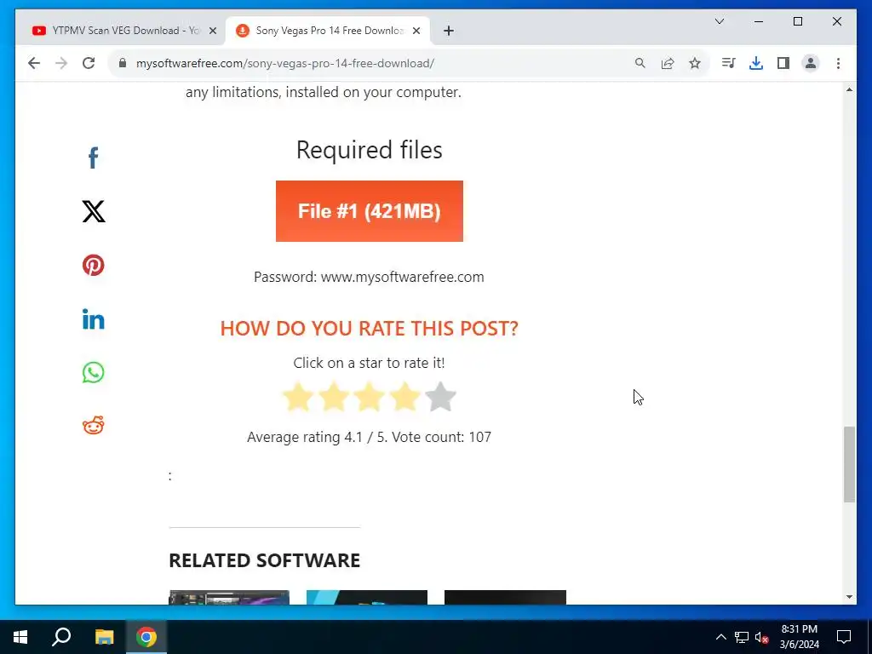Screen dimensions: 872x654
Task: Open a new browser tab
Action: tap(449, 31)
